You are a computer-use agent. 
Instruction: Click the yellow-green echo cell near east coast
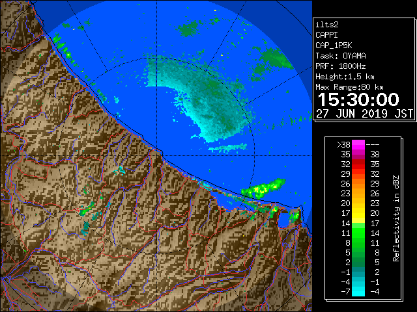click(x=263, y=188)
